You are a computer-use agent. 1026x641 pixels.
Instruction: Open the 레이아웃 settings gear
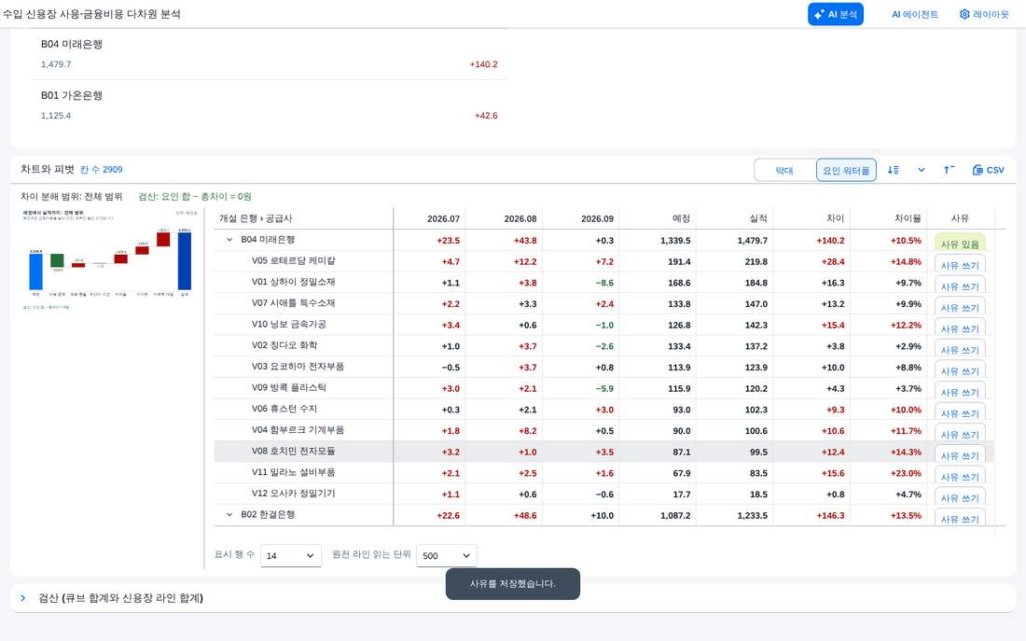click(x=984, y=14)
